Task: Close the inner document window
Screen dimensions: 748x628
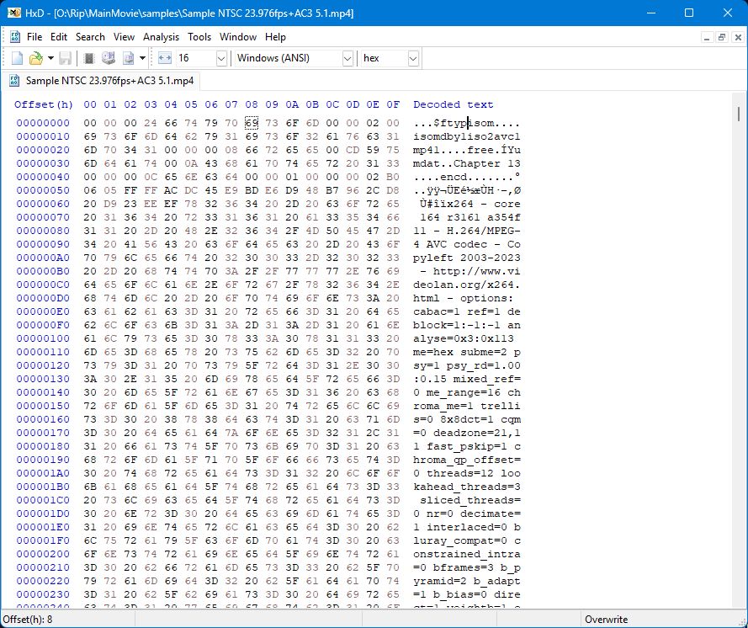Action: tap(738, 37)
